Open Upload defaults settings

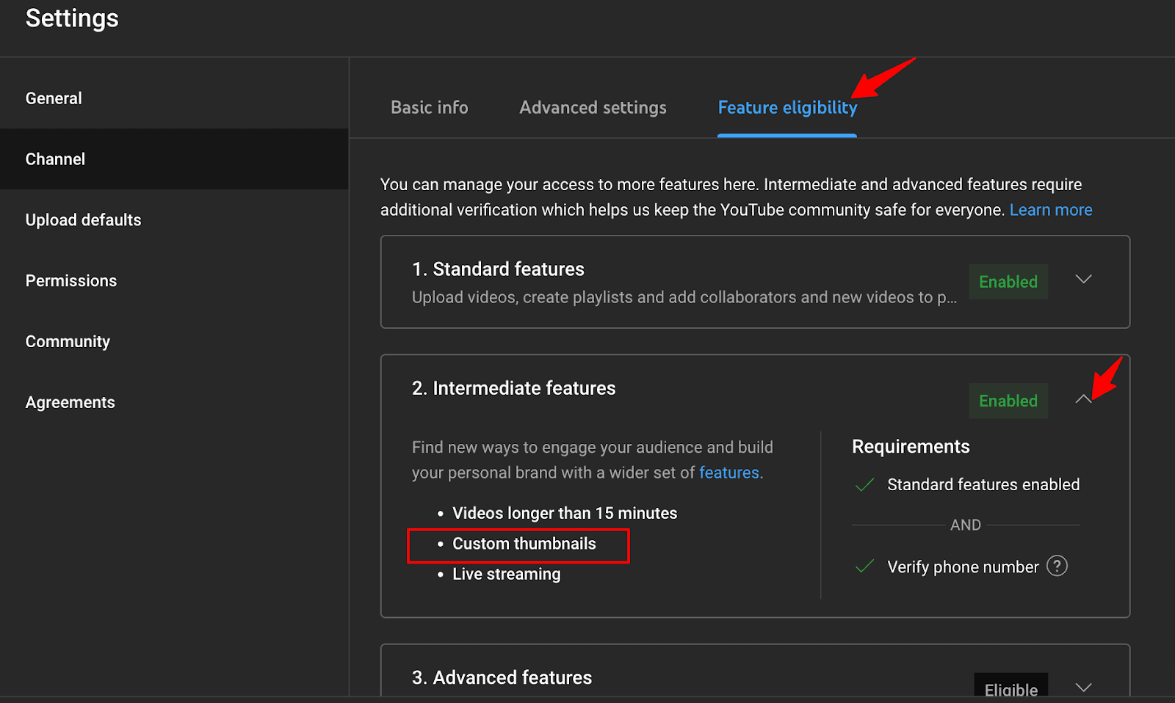pyautogui.click(x=83, y=219)
